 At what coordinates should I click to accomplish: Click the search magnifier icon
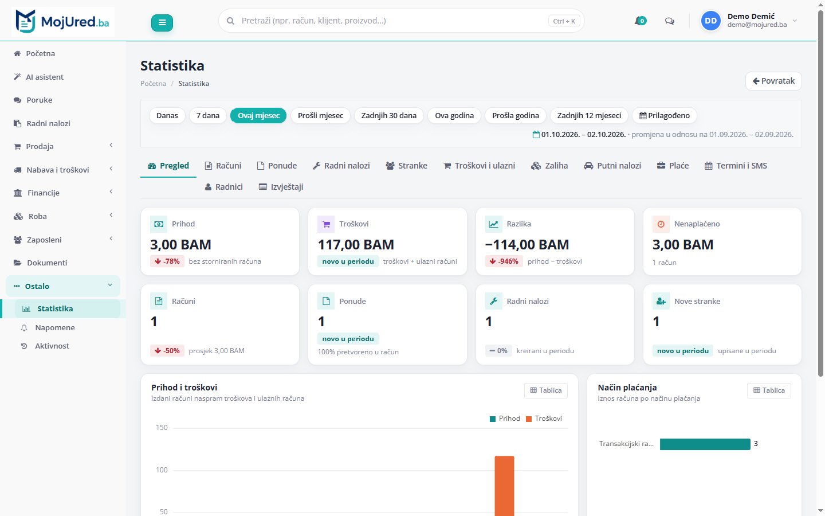(x=230, y=21)
